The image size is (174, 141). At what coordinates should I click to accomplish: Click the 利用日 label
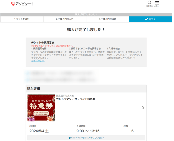pos(33,126)
